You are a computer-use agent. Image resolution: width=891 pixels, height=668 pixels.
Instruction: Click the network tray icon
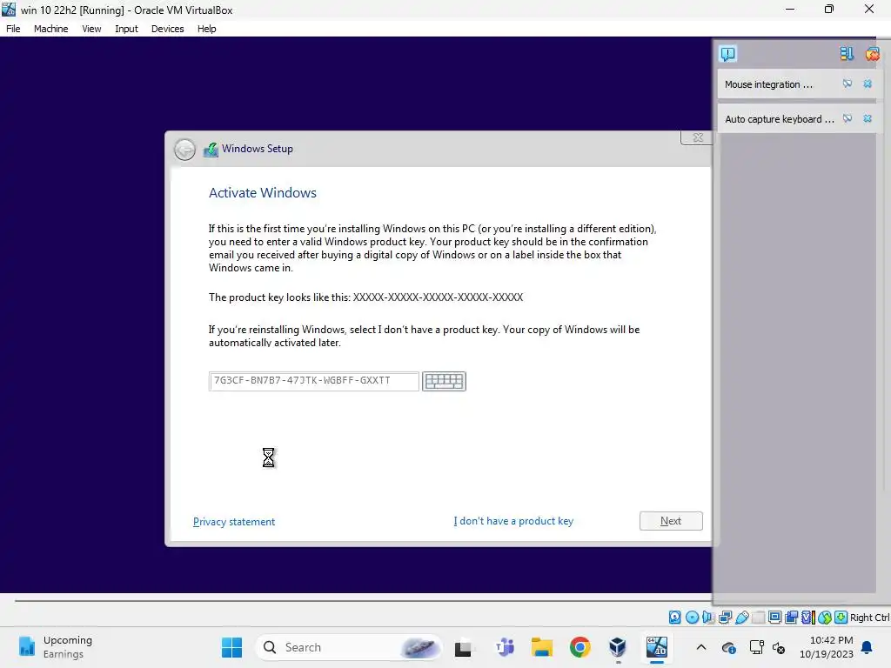[x=756, y=647]
